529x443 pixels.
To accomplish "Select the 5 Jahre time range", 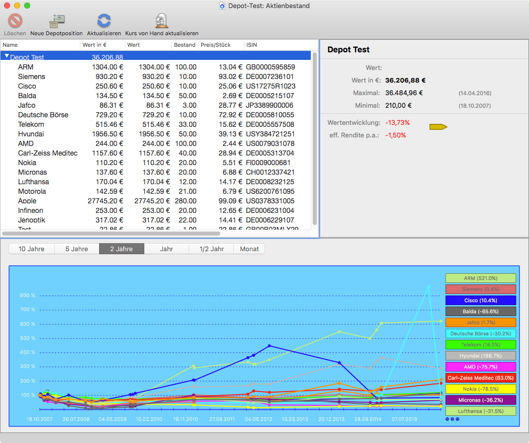I will [x=76, y=249].
